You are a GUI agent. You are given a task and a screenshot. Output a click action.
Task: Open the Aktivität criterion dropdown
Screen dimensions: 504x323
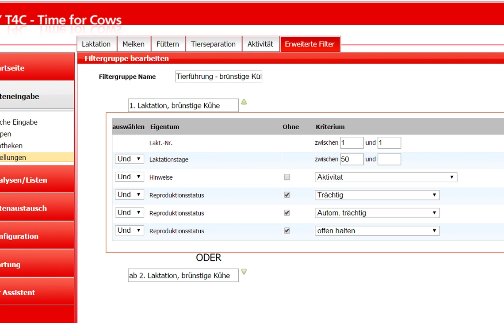386,177
